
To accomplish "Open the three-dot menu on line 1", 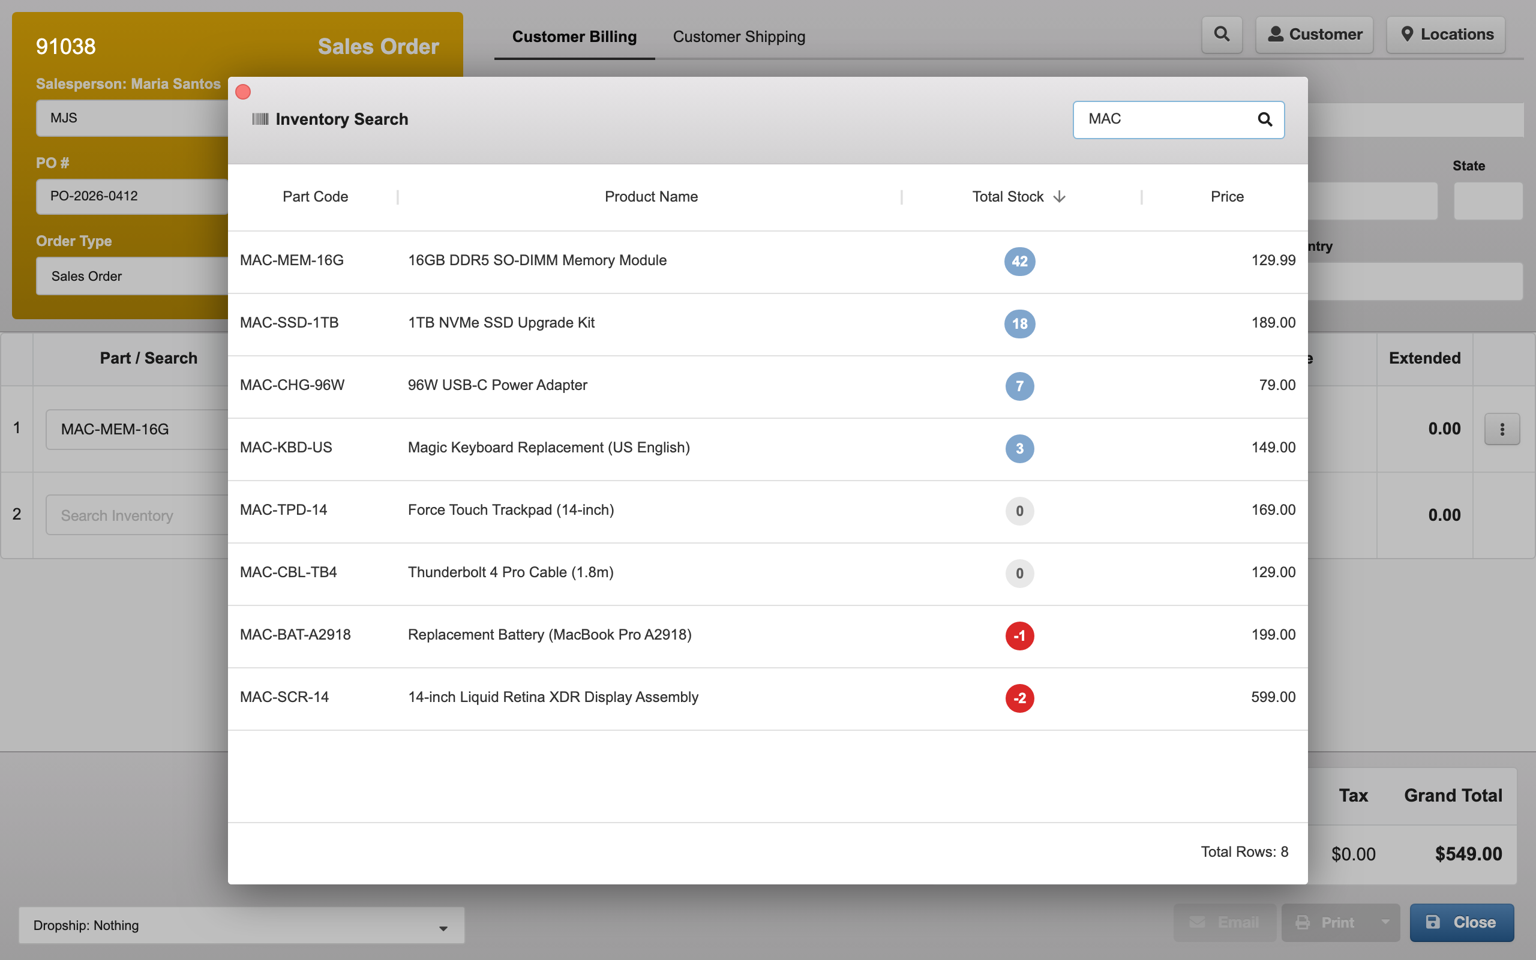I will [1502, 429].
